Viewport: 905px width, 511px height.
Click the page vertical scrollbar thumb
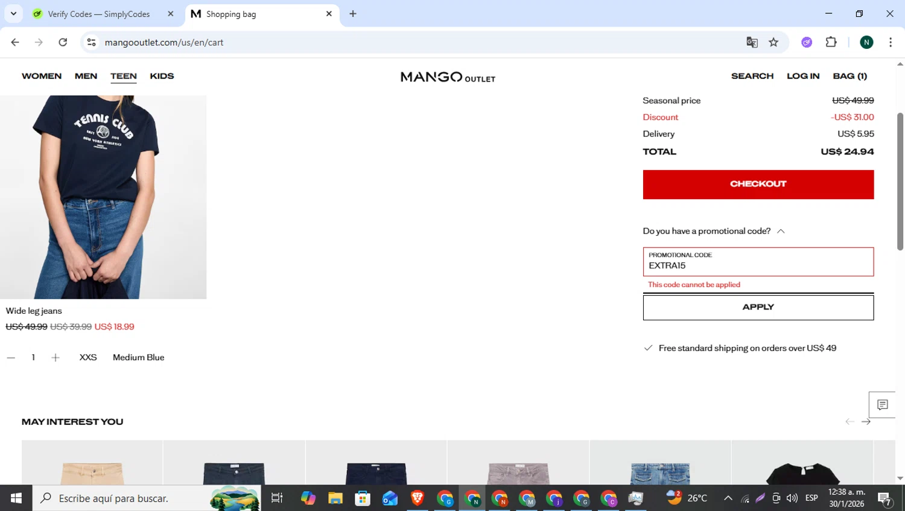(x=900, y=181)
